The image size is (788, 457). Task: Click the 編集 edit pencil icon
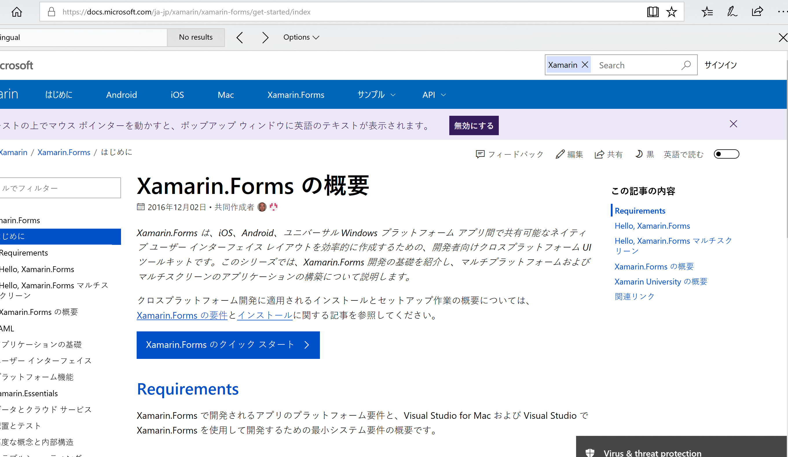[x=560, y=154]
